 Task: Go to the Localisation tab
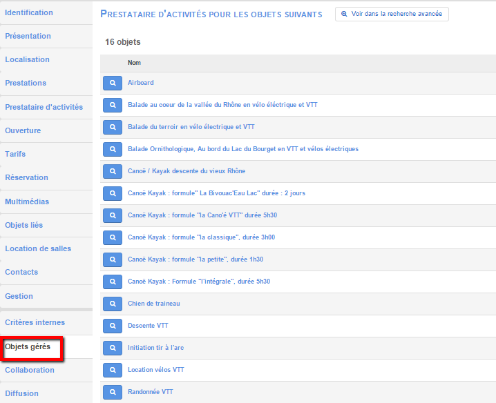pyautogui.click(x=46, y=59)
